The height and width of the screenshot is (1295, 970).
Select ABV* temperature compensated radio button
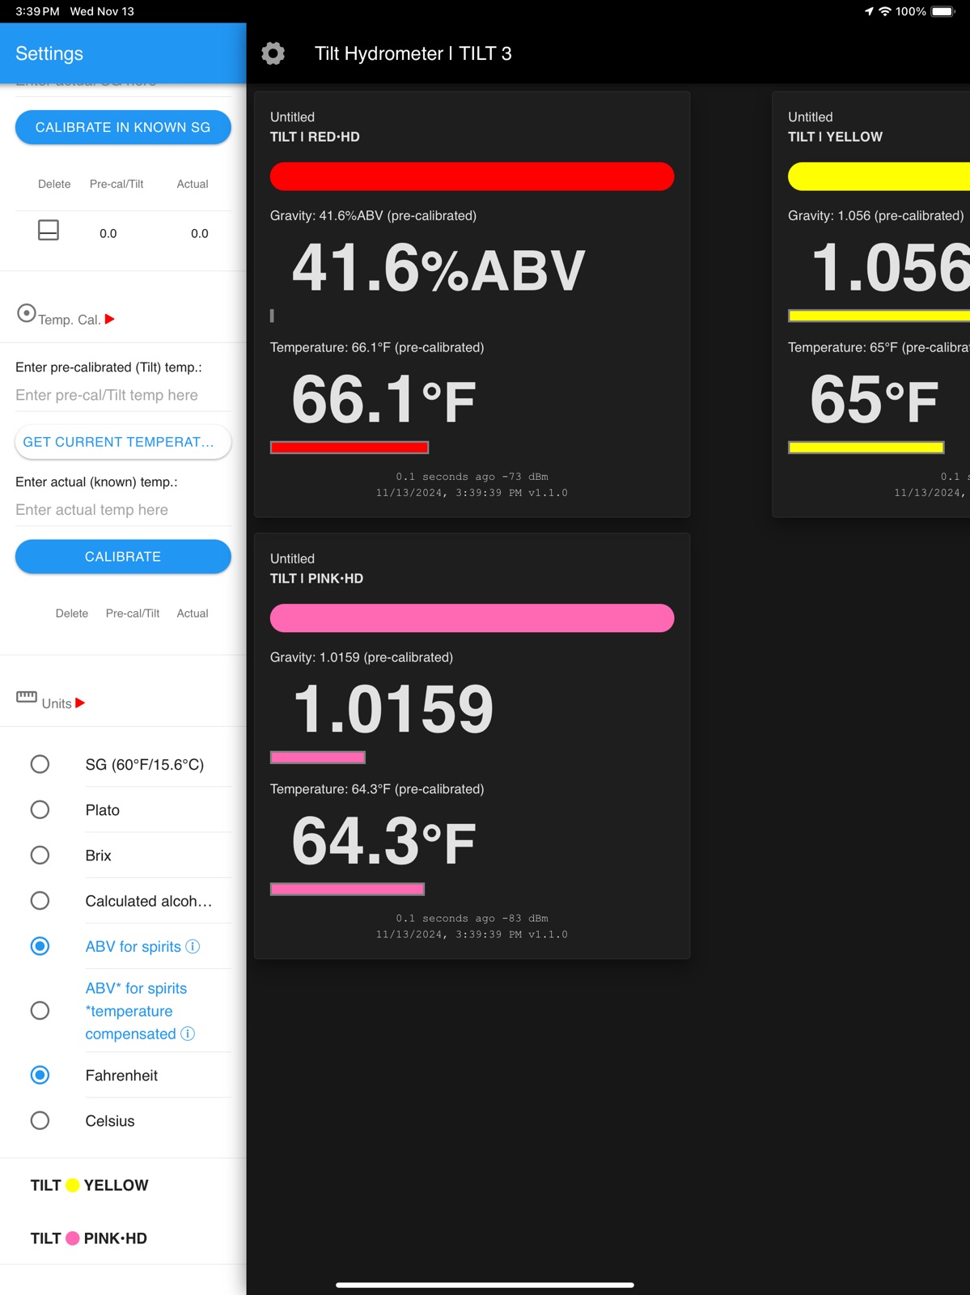coord(40,1010)
